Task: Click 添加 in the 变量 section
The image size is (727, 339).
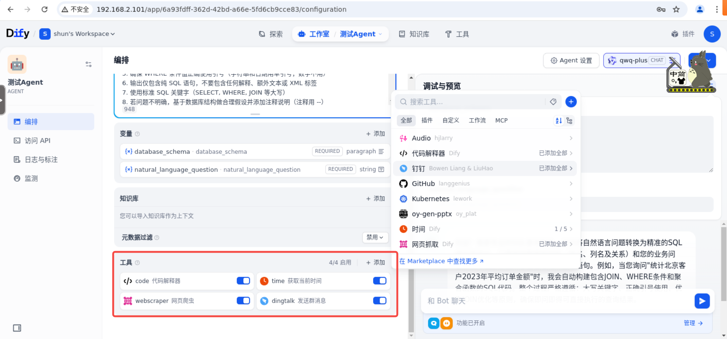Action: [375, 134]
